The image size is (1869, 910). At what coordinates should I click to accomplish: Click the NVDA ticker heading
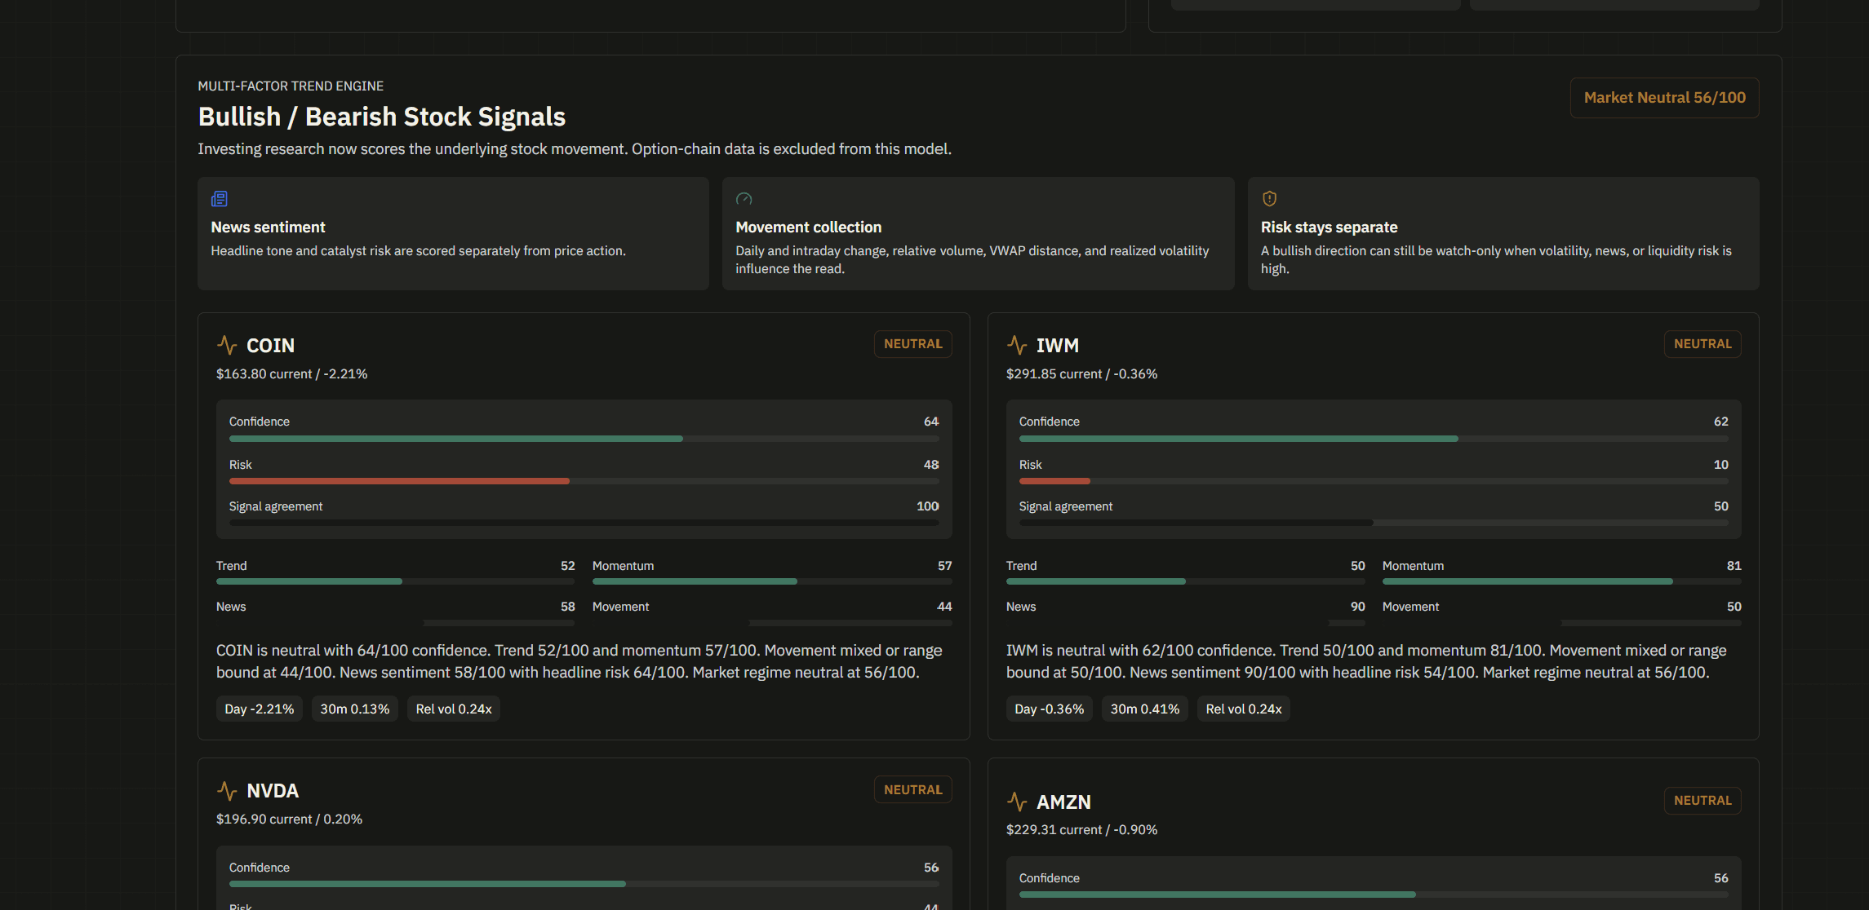coord(273,791)
